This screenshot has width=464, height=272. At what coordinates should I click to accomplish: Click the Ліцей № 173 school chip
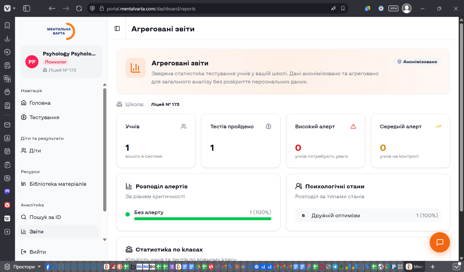click(x=165, y=104)
